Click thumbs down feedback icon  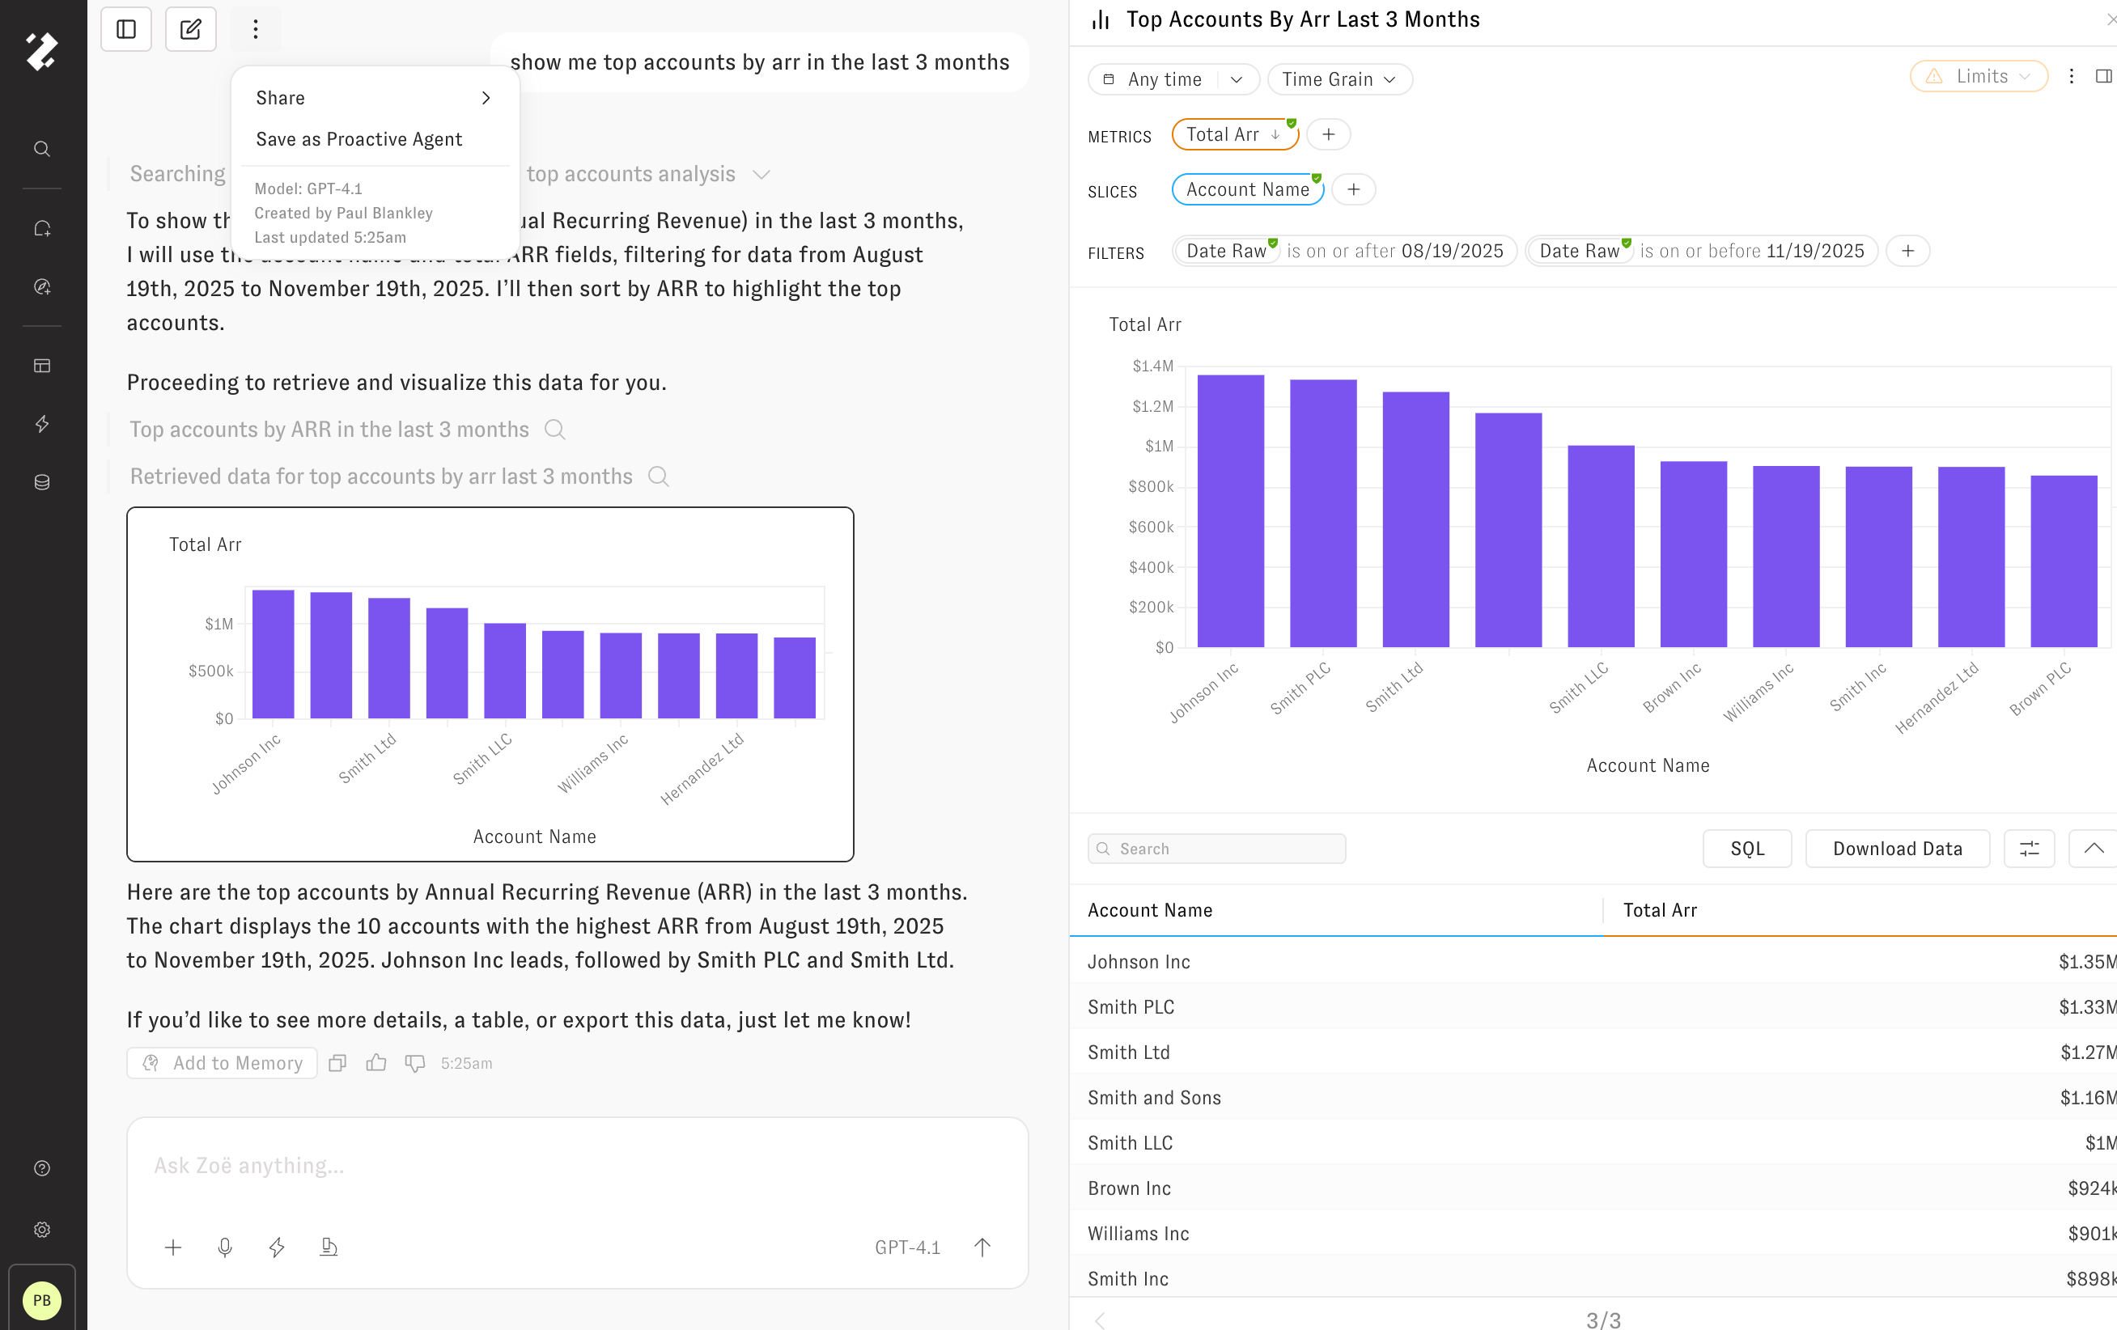415,1063
